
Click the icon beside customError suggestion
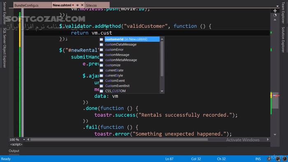[x=101, y=49]
